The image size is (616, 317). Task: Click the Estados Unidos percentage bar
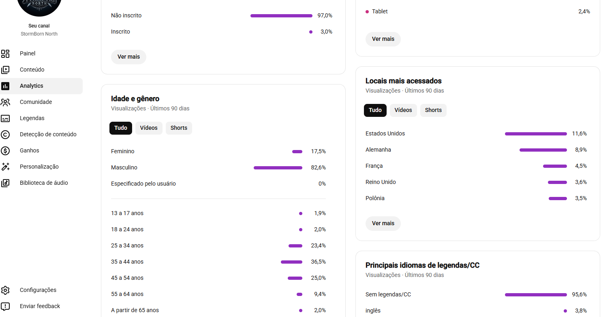(536, 134)
